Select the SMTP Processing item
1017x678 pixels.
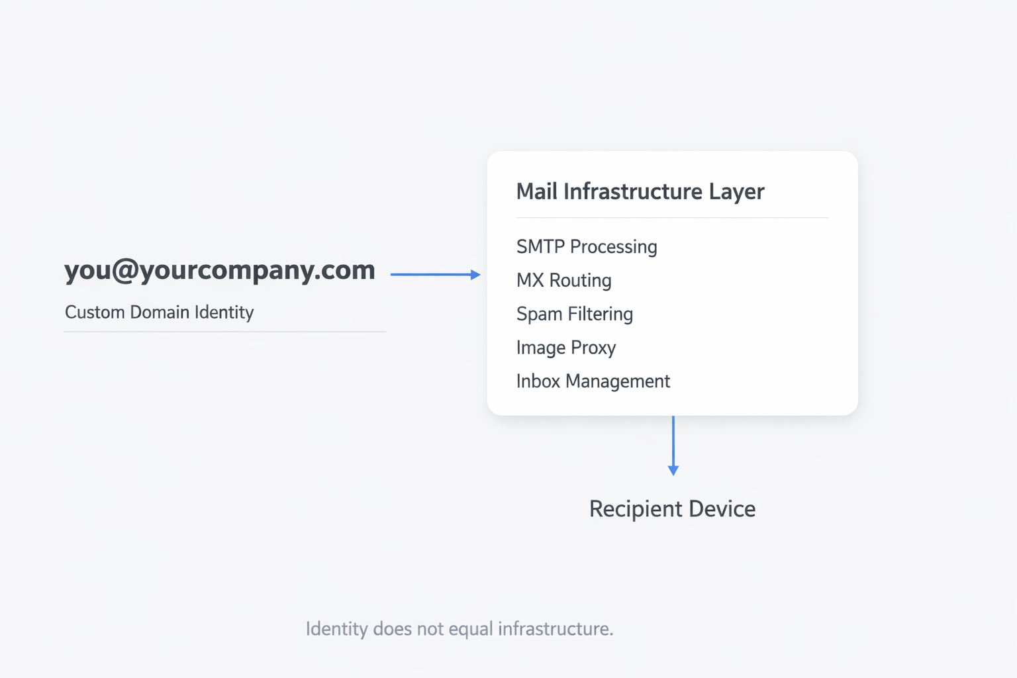(587, 246)
